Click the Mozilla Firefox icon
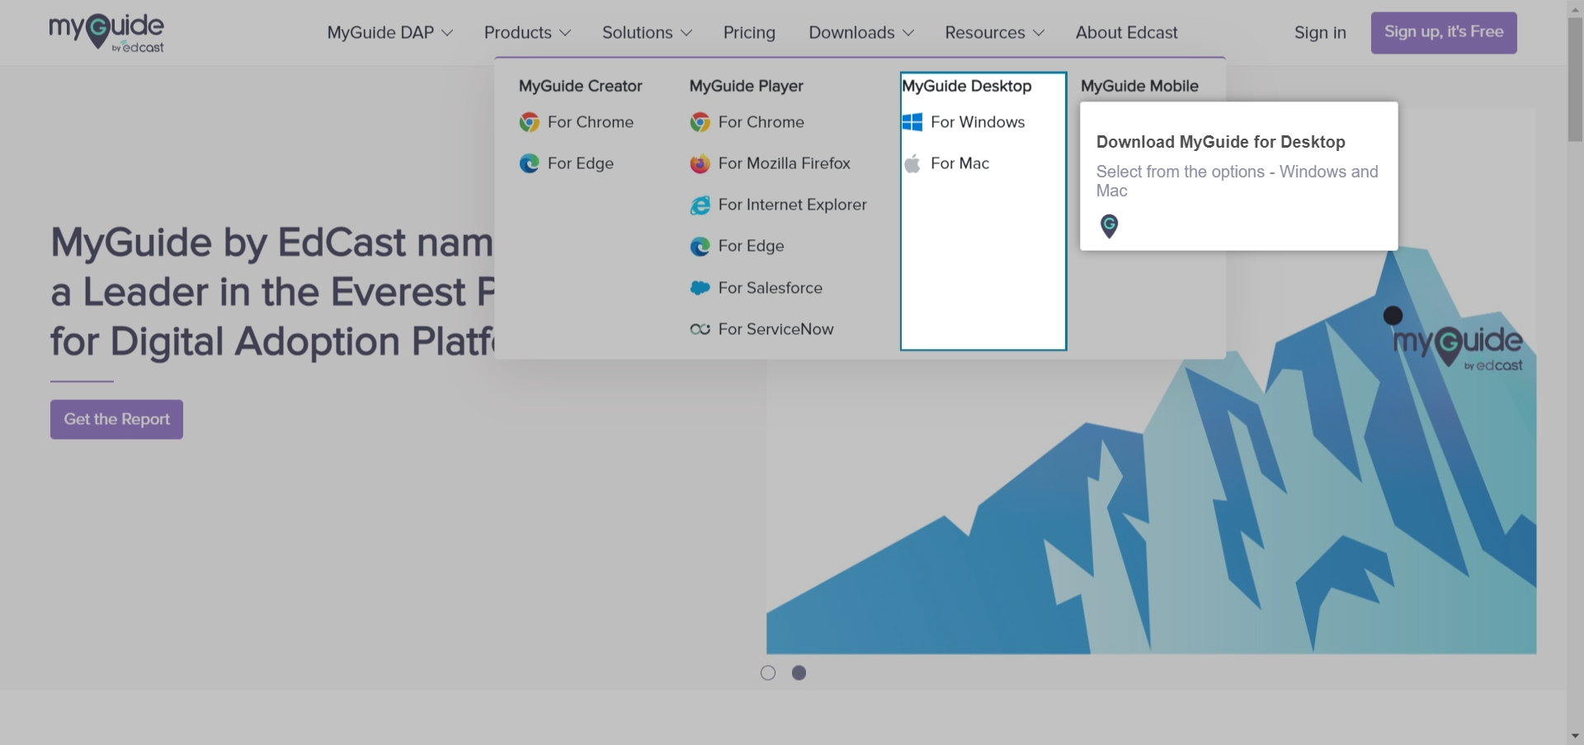 tap(700, 163)
